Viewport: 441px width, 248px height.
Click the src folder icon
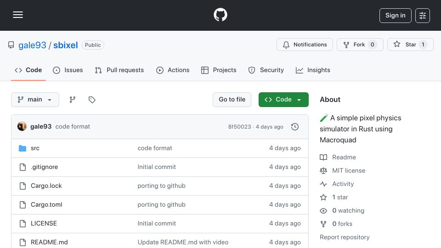coord(23,148)
